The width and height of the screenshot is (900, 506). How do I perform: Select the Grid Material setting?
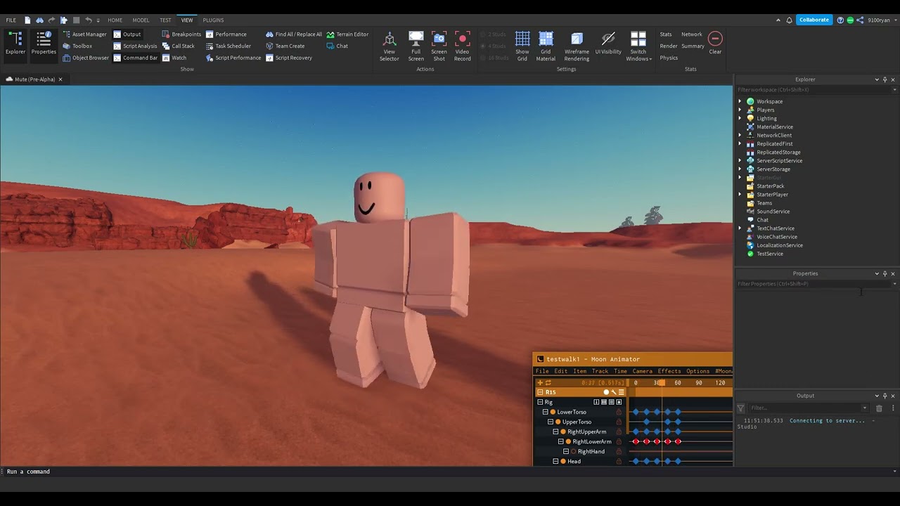(546, 44)
